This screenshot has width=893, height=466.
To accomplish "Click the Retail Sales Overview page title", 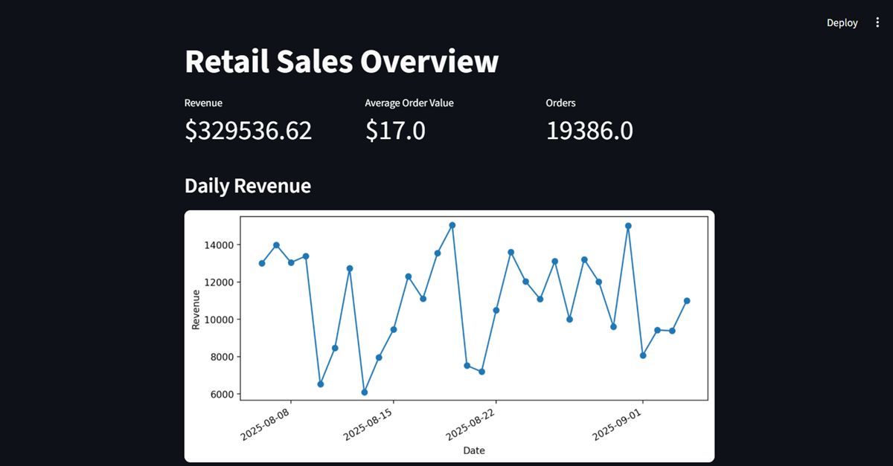I will click(x=341, y=62).
